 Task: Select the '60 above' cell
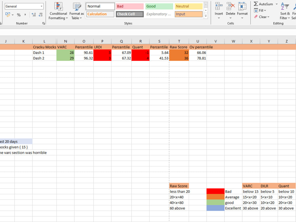pyautogui.click(x=179, y=208)
